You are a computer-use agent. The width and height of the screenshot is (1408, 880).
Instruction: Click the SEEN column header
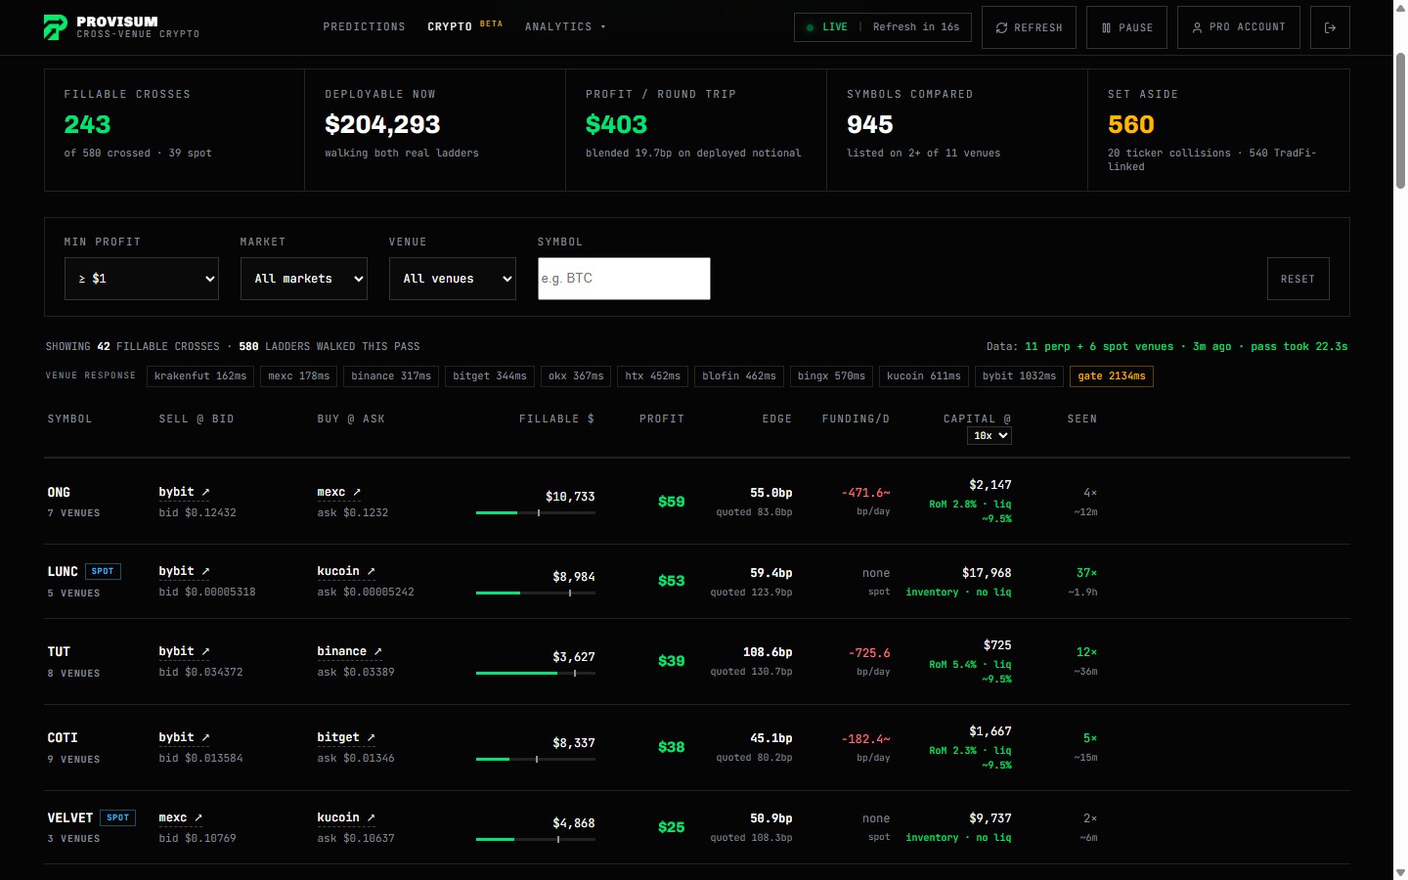[1081, 419]
